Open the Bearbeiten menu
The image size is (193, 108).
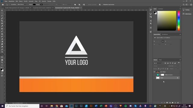[x=11, y=1]
